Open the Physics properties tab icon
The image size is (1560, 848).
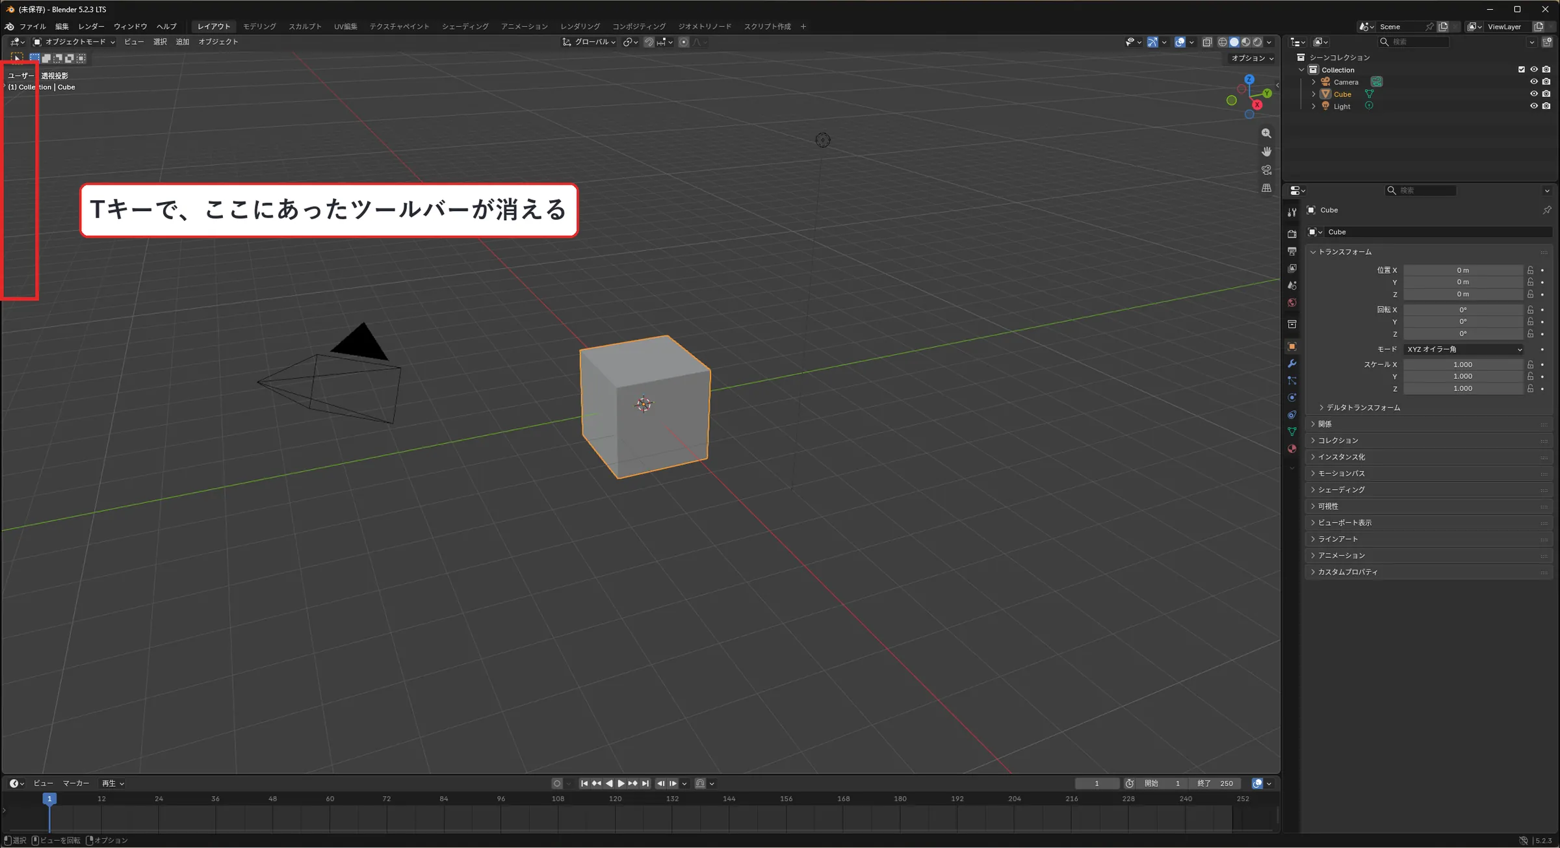[x=1292, y=397]
